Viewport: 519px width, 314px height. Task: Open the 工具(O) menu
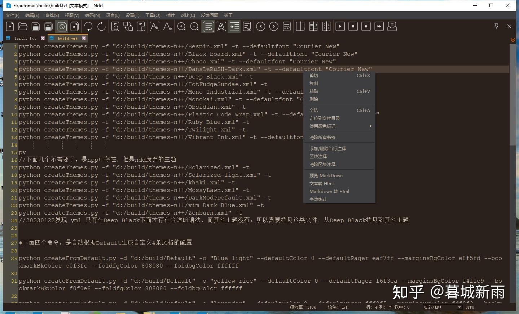152,15
